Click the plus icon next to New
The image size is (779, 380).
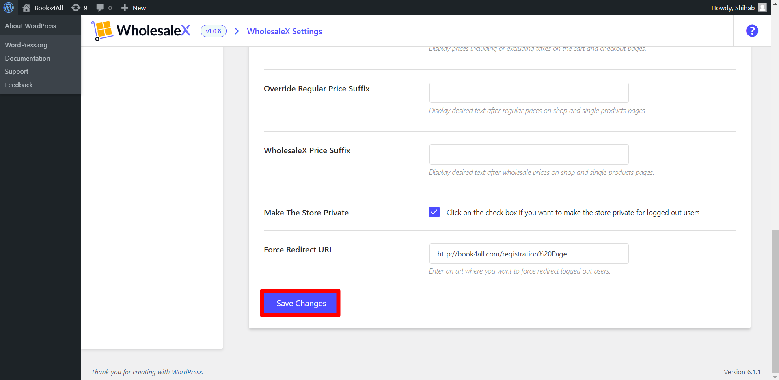pos(125,8)
